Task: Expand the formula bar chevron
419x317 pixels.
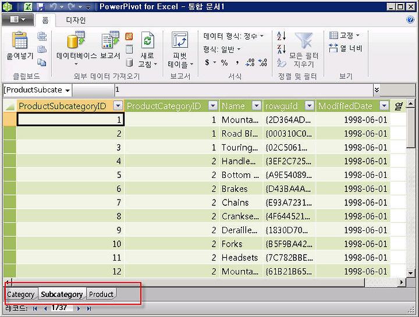Action: 377,90
